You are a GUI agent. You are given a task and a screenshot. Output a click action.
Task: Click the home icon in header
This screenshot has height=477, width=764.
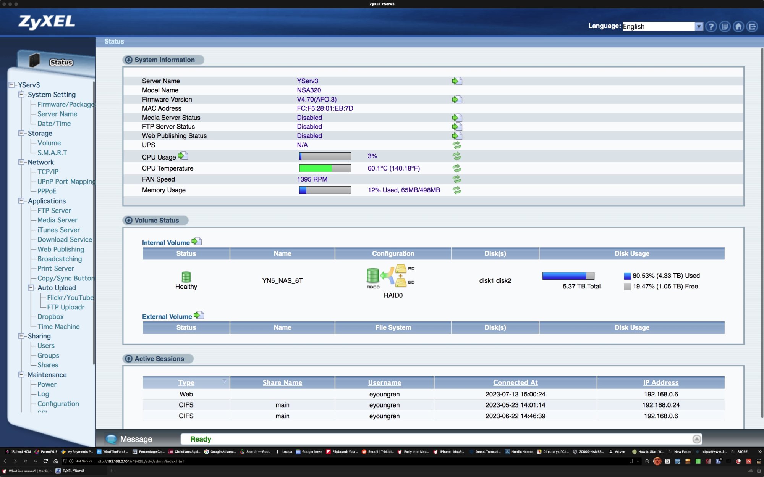(x=738, y=26)
